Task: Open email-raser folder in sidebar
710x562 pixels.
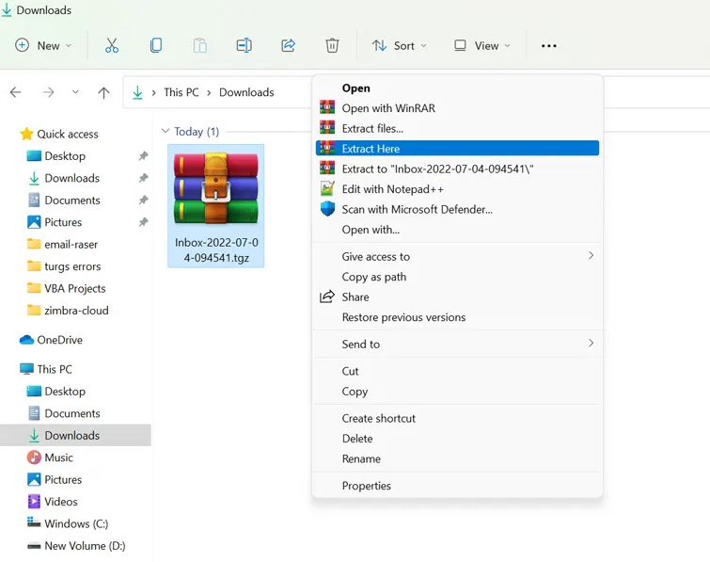Action: [x=62, y=245]
